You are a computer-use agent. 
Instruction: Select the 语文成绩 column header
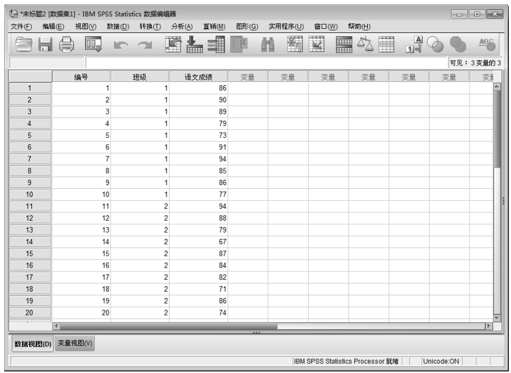[x=198, y=77]
